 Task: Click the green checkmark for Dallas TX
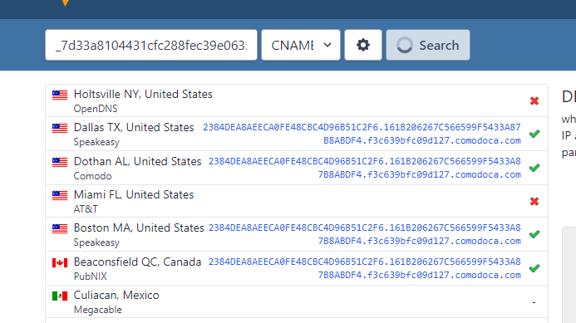(x=534, y=134)
